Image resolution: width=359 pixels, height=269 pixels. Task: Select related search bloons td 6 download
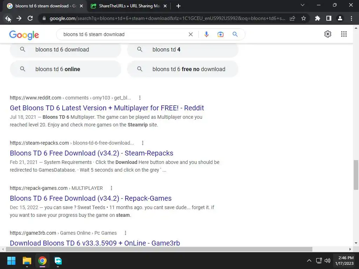[65, 49]
